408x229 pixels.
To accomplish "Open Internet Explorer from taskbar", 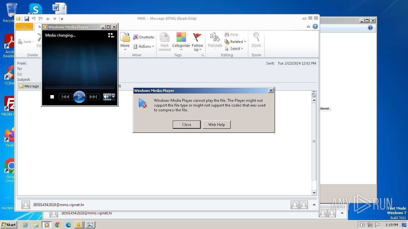I will [x=25, y=225].
